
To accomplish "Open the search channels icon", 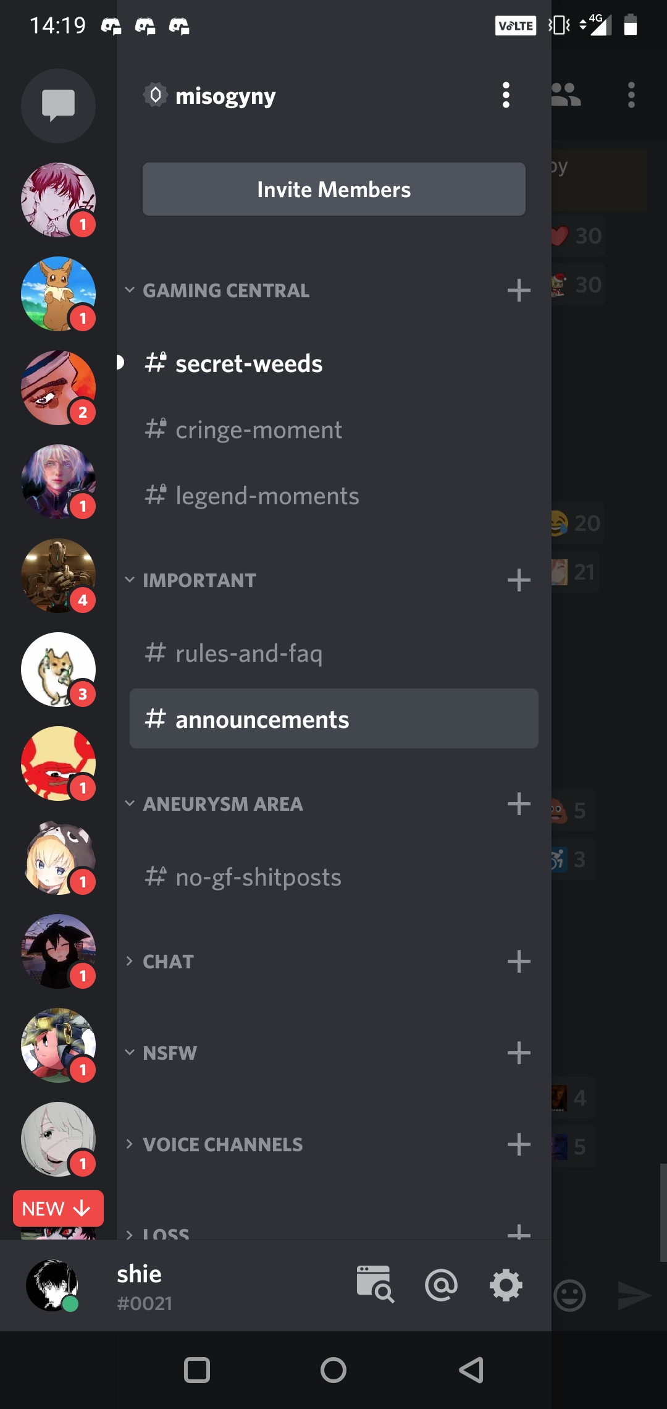I will click(375, 1284).
